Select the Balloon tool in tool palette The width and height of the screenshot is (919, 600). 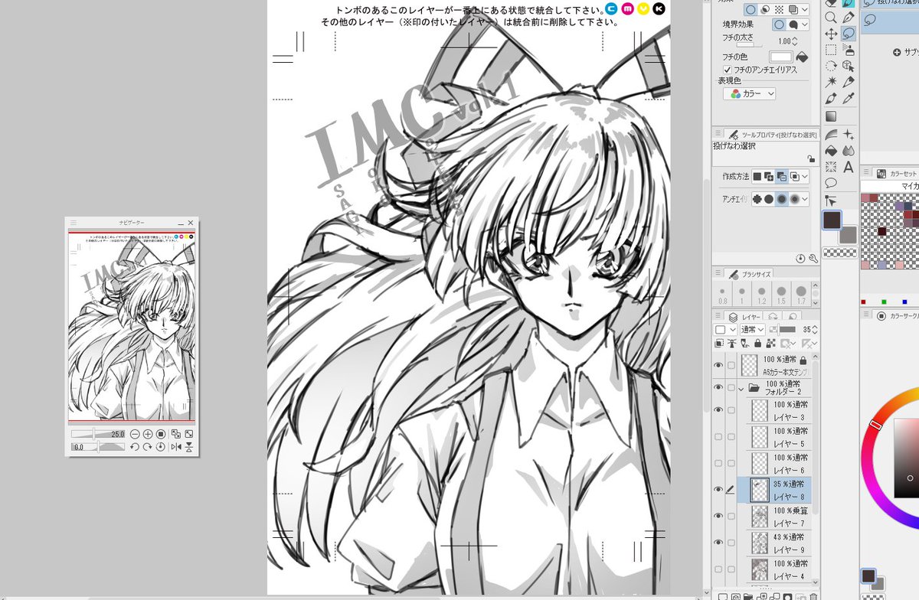pos(831,182)
